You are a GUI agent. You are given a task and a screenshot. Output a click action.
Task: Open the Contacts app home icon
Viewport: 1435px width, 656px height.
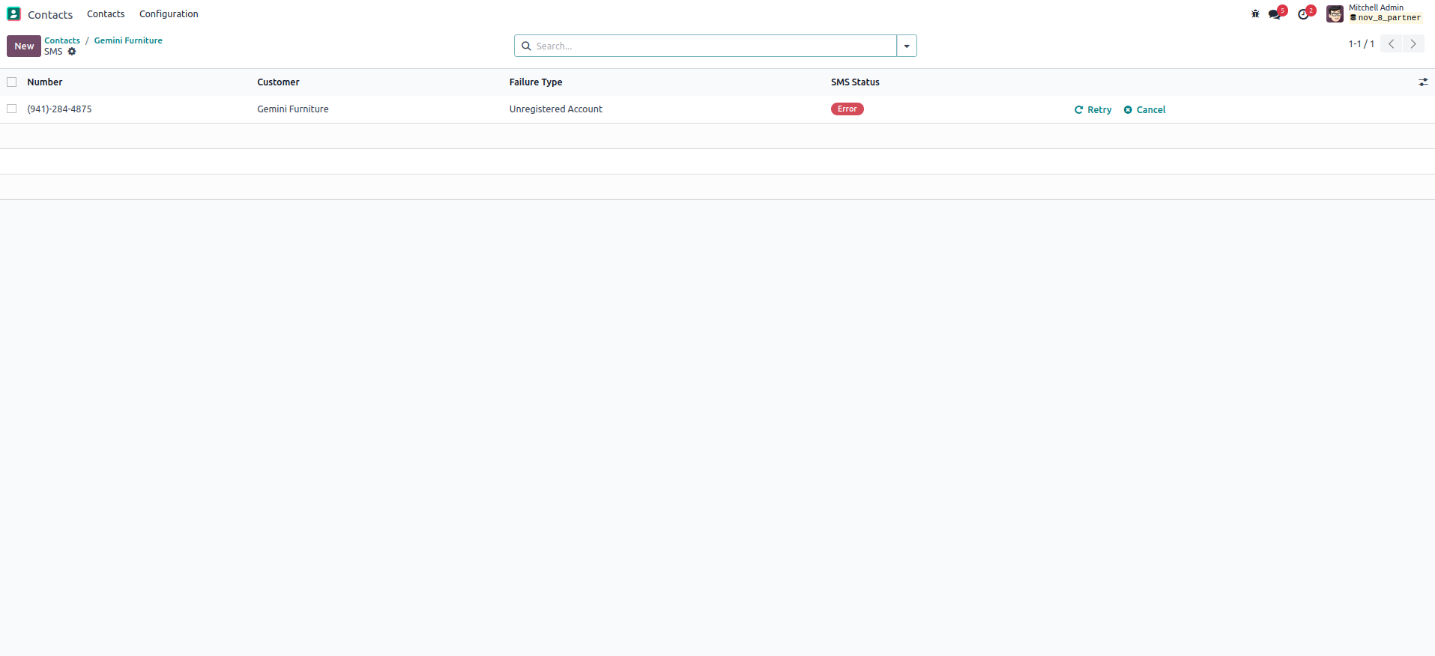[13, 13]
